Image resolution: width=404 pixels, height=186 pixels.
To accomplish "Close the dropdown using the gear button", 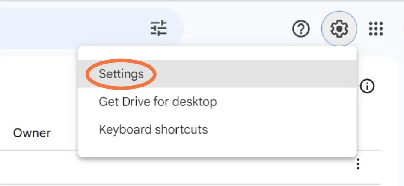I will click(339, 29).
